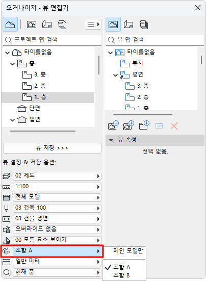Viewport: 206px width, 281px height.
Task: Open the 03 건물 평면 model view dropdown
Action: 57,219
